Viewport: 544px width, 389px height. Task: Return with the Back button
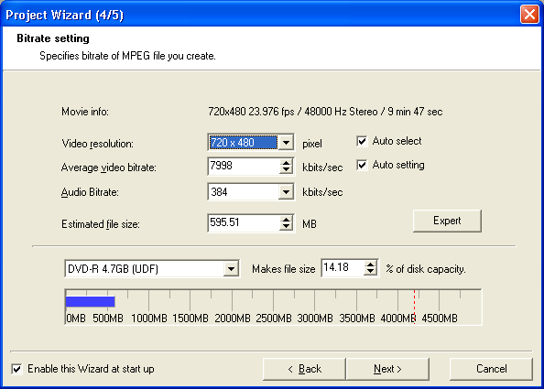tap(304, 369)
